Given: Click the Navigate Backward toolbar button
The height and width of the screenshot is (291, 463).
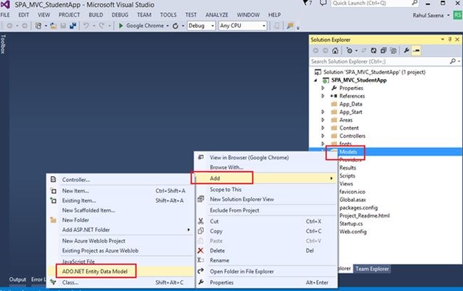Looking at the screenshot, I should coord(10,26).
